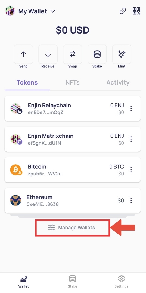Image resolution: width=146 pixels, height=293 pixels.
Task: Open the Stake coins icon in action row
Action: (x=97, y=54)
